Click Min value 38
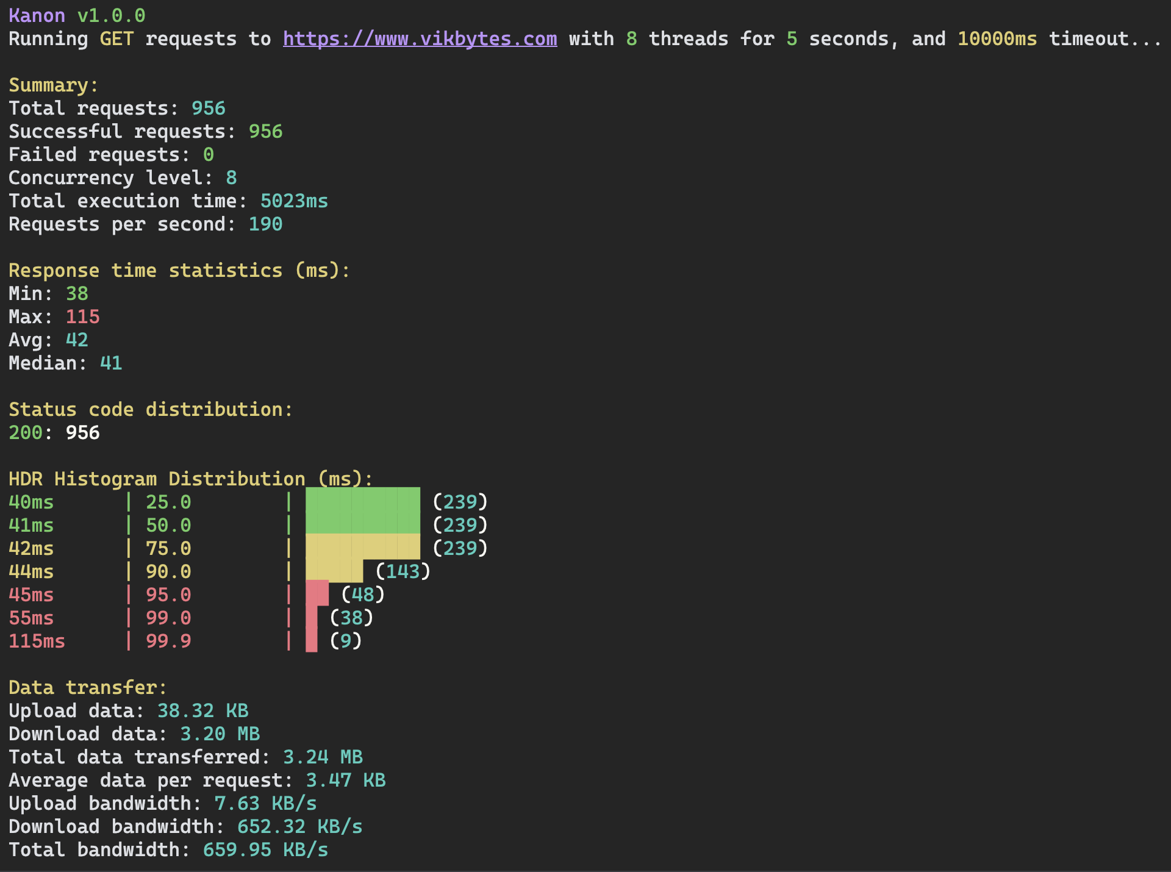The width and height of the screenshot is (1171, 872). pyautogui.click(x=77, y=294)
